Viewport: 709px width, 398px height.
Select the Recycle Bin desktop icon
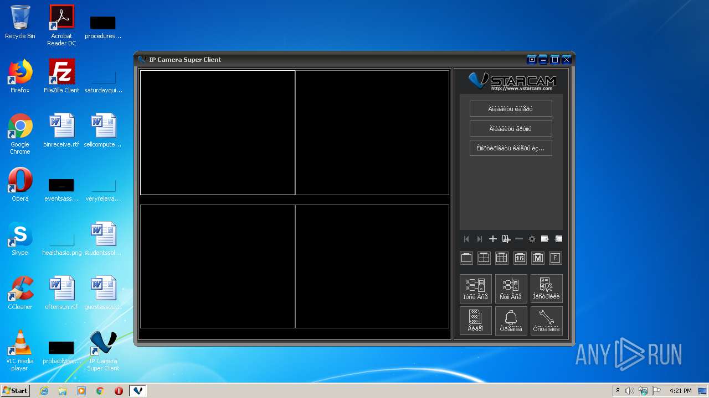tap(20, 22)
